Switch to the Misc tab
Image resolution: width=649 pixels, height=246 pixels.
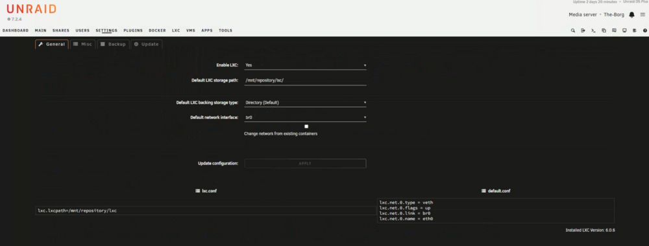83,44
